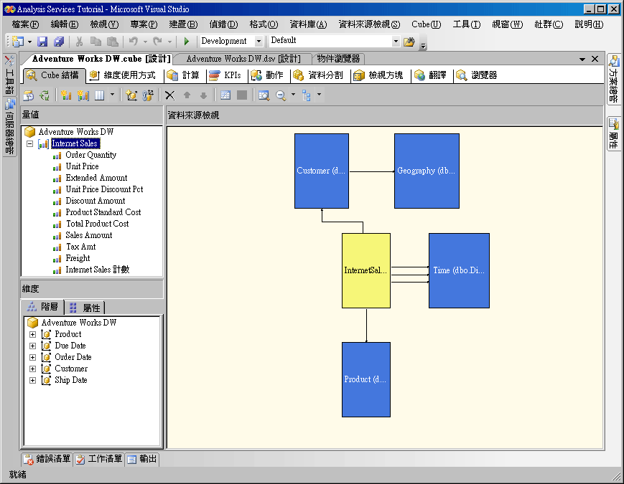This screenshot has height=484, width=624.
Task: Switch to the 瀏覽器 tab
Action: [x=477, y=75]
